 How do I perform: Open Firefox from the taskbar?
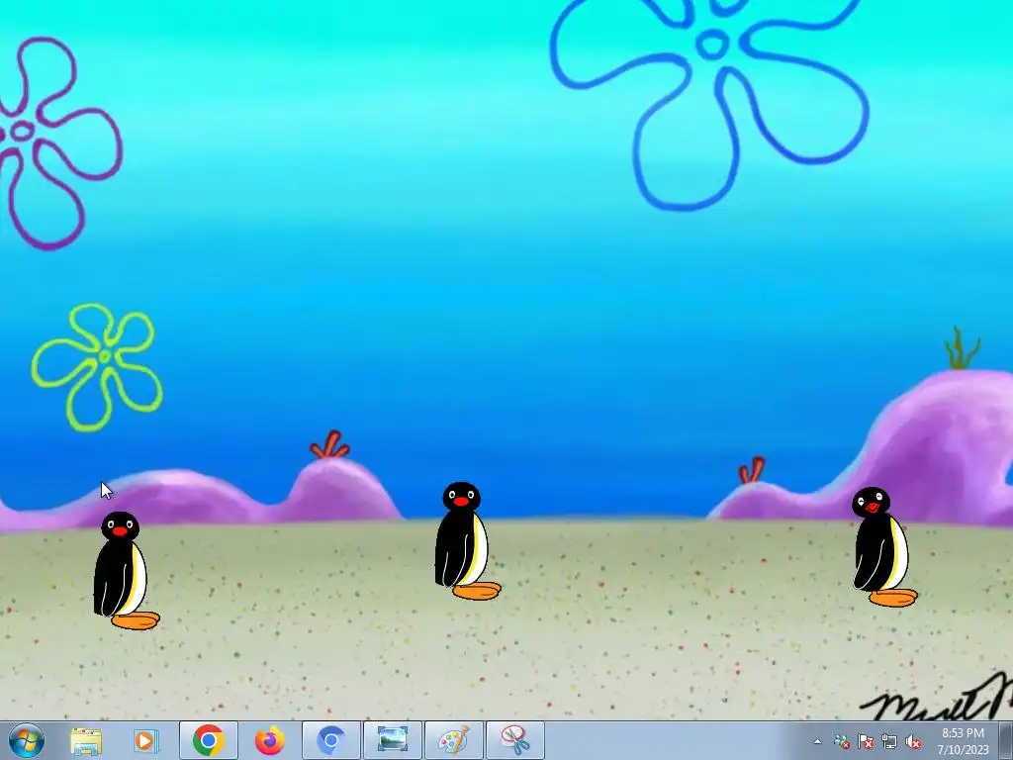[269, 740]
